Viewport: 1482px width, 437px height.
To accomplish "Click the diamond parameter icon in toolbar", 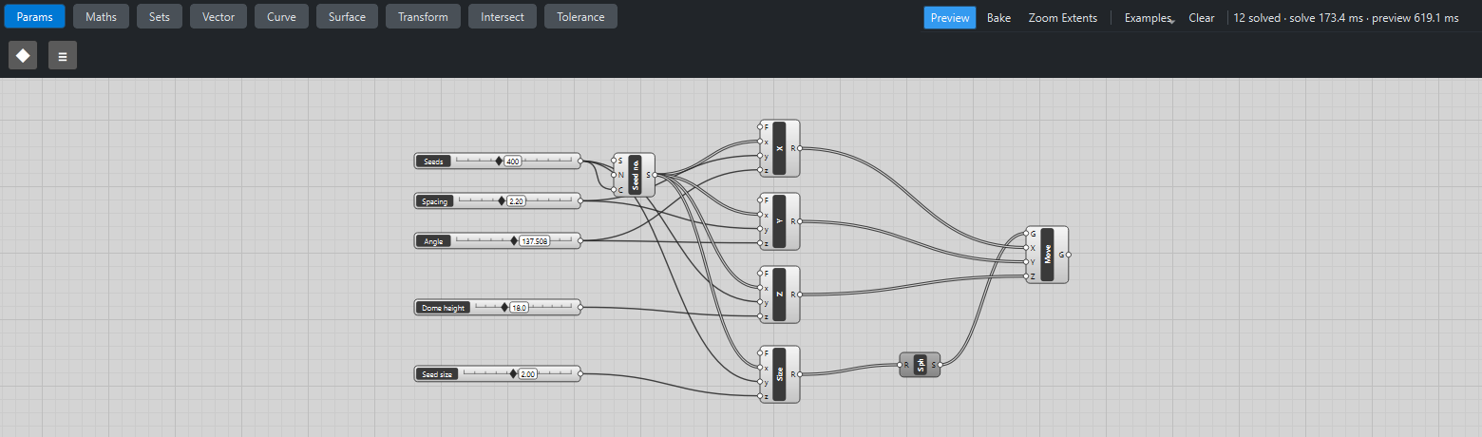I will [23, 56].
